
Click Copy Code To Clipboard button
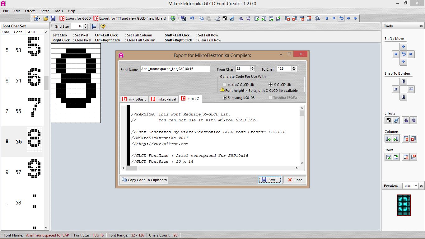tap(144, 180)
